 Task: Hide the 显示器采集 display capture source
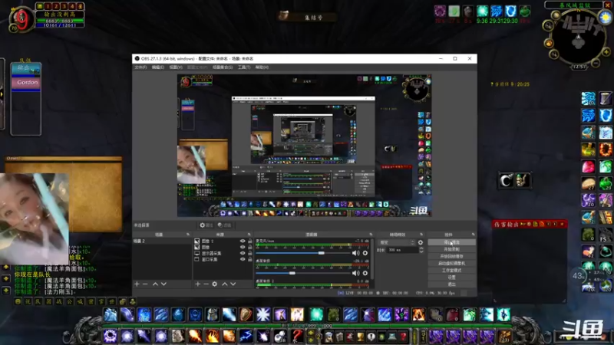243,253
